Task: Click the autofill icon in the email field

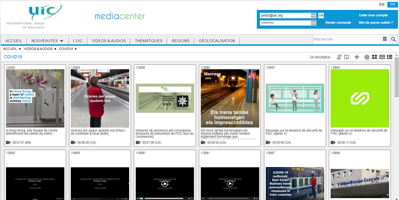Action: tap(313, 15)
